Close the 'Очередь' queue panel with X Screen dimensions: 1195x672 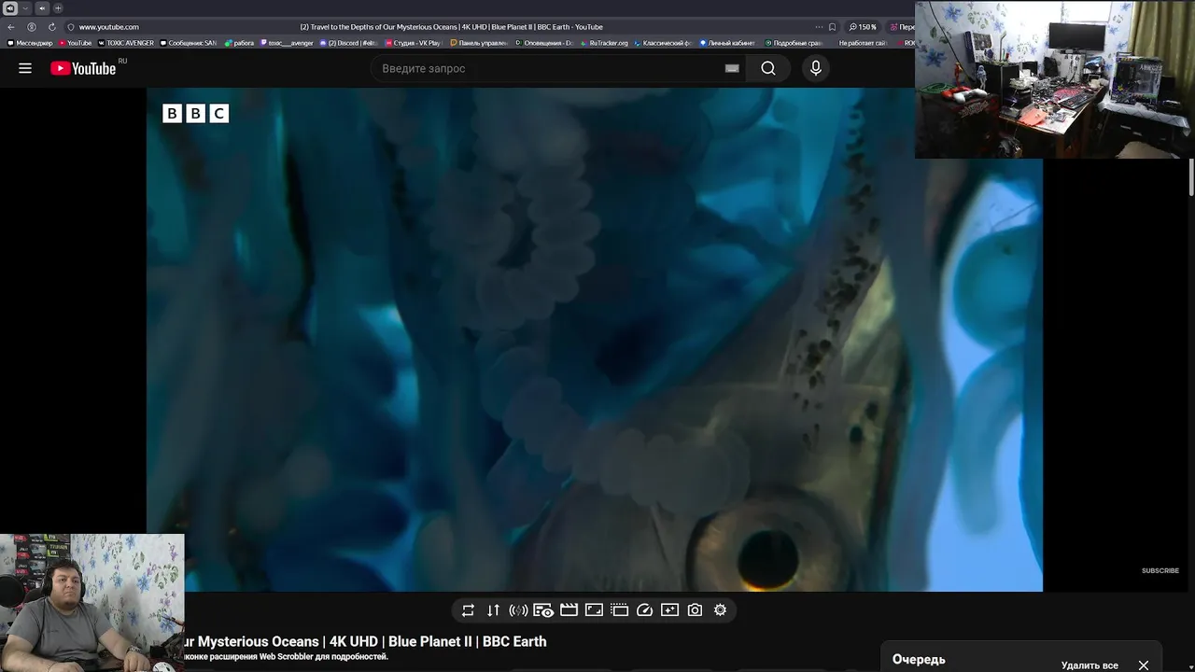1144,665
